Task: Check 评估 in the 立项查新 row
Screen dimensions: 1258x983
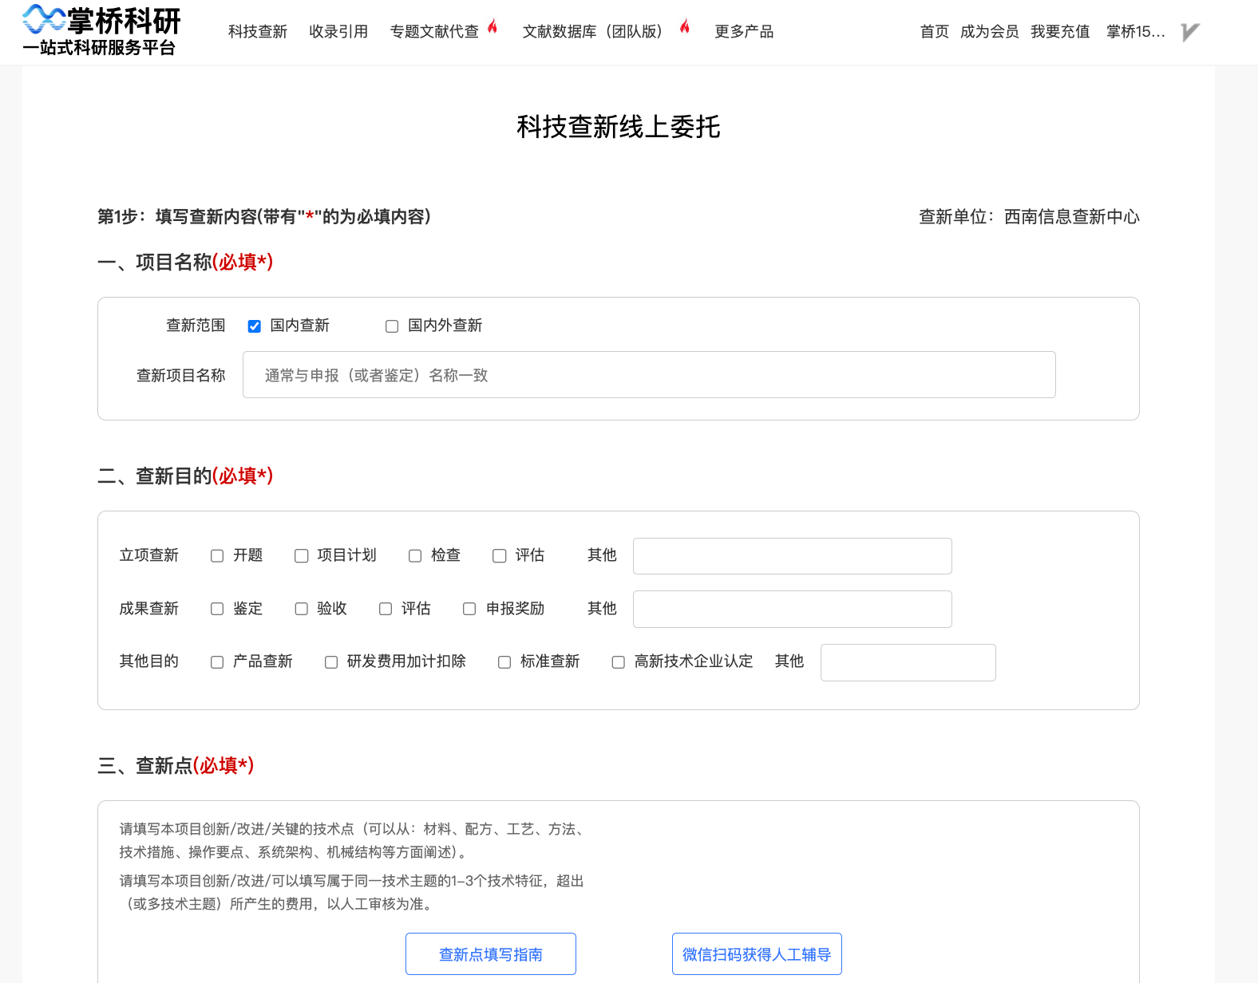Action: point(500,556)
